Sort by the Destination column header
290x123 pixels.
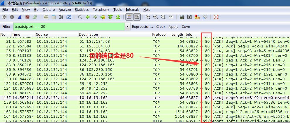115,34
